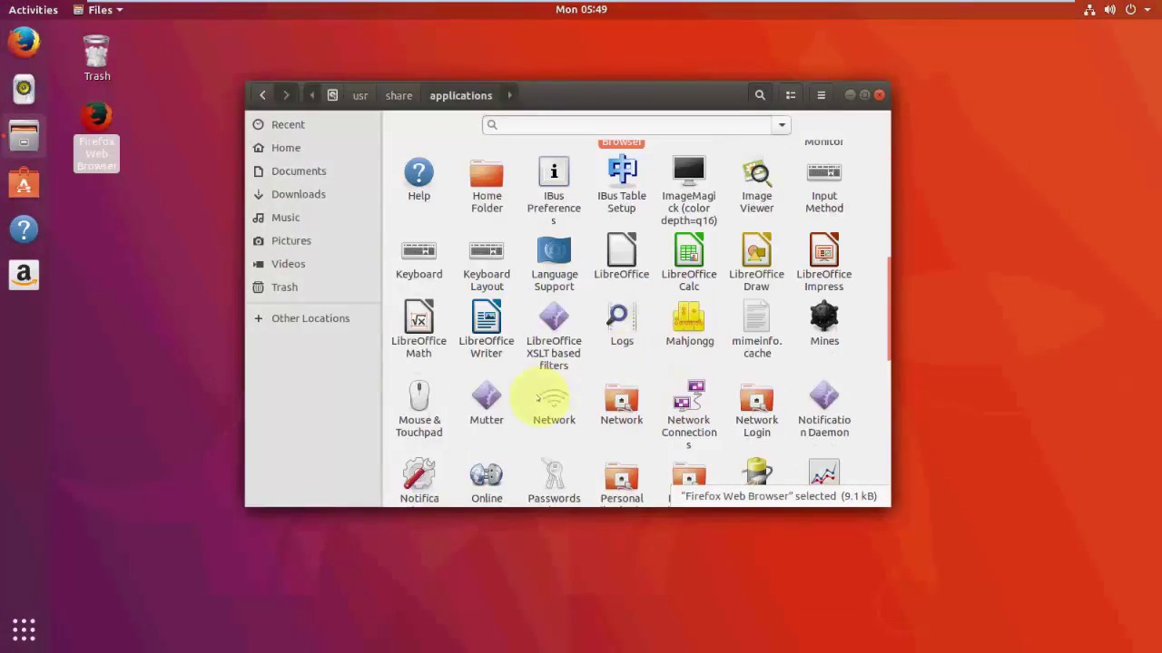The width and height of the screenshot is (1162, 653).
Task: Click the 'share' path breadcrumb
Action: click(x=399, y=95)
